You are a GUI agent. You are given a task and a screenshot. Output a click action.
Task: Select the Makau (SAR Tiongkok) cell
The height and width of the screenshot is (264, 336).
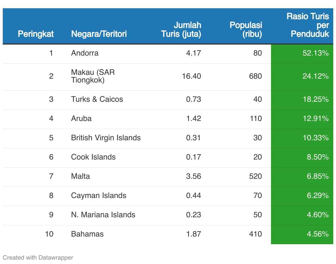coord(93,76)
